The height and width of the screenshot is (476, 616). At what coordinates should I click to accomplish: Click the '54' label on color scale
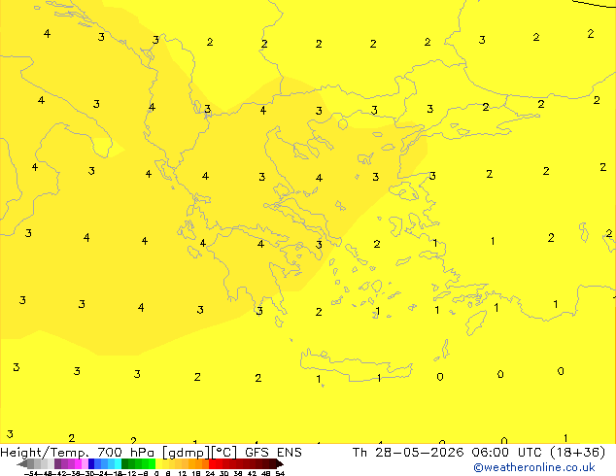280,473
